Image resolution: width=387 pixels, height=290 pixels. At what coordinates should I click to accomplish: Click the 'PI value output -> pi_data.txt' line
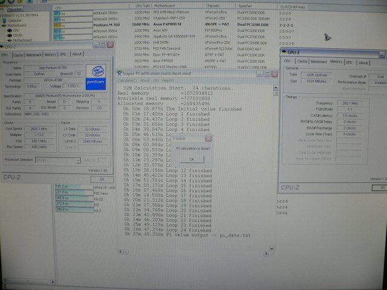pos(187,235)
